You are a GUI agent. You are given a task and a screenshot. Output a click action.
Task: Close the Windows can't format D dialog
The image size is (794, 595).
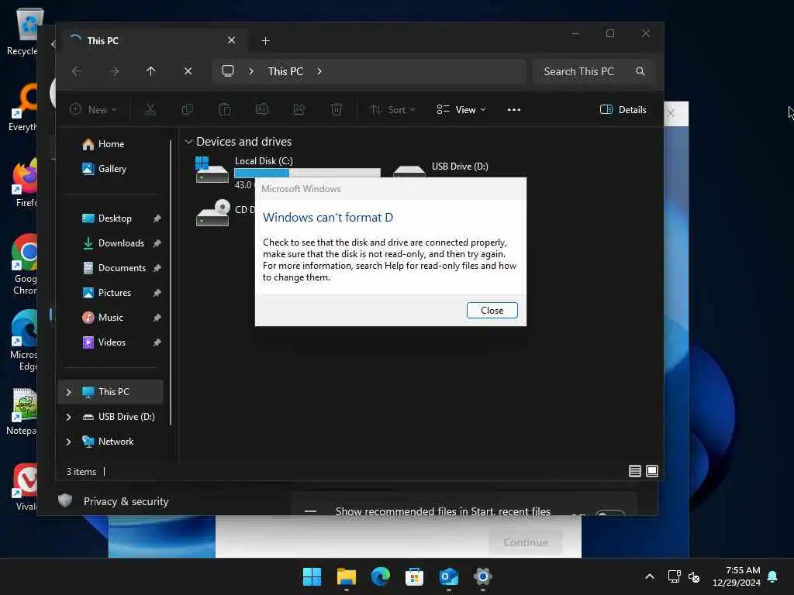(492, 310)
